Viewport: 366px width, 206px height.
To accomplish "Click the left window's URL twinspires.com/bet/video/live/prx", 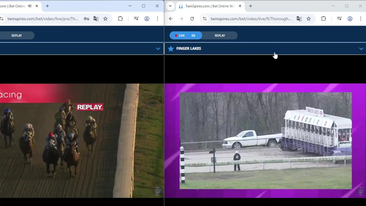I will coord(43,19).
